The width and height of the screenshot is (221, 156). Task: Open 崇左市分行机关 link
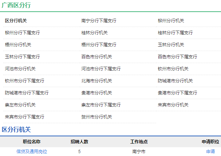(20, 105)
